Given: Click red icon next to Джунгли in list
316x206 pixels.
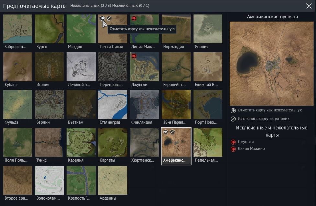Looking at the screenshot, I should tap(233, 142).
